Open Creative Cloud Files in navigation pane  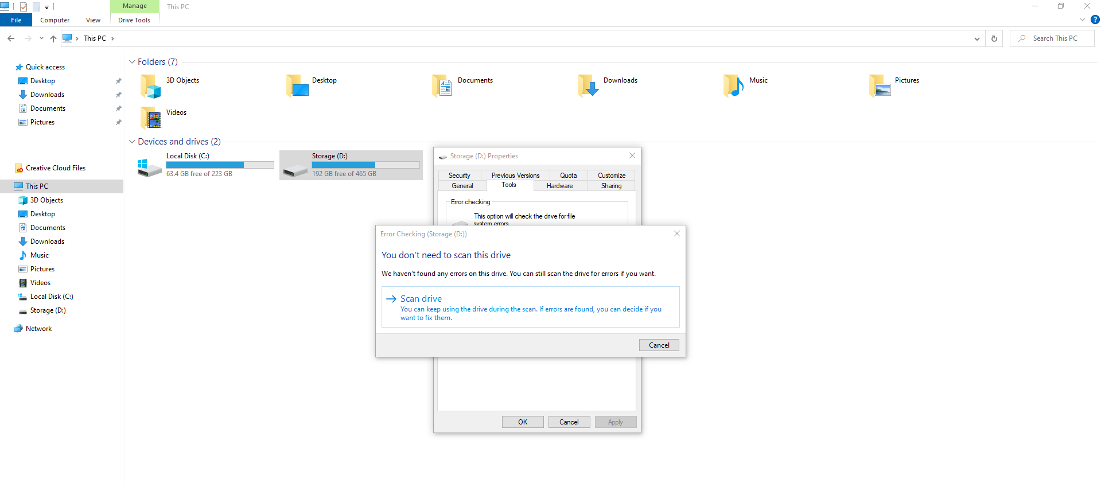[x=56, y=168]
